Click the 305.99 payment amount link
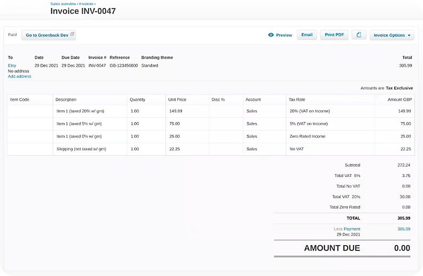 coord(404,229)
